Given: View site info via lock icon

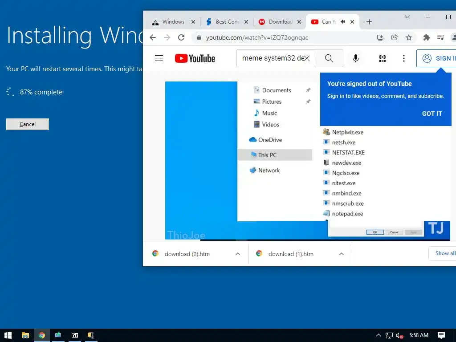Looking at the screenshot, I should [199, 37].
